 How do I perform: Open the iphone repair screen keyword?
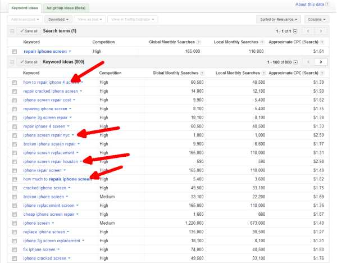tap(42, 170)
